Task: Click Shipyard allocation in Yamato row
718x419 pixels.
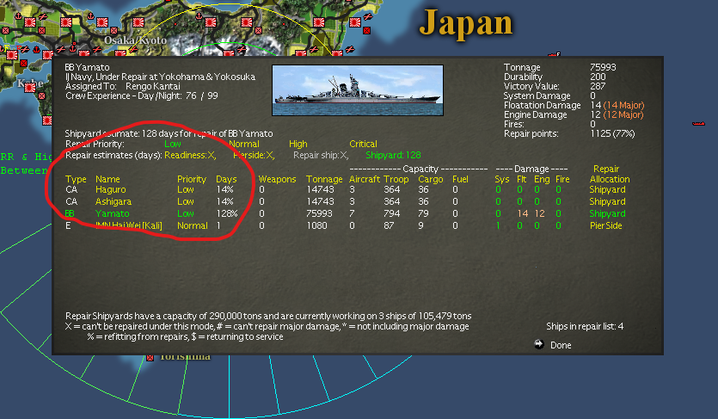Action: pyautogui.click(x=607, y=213)
